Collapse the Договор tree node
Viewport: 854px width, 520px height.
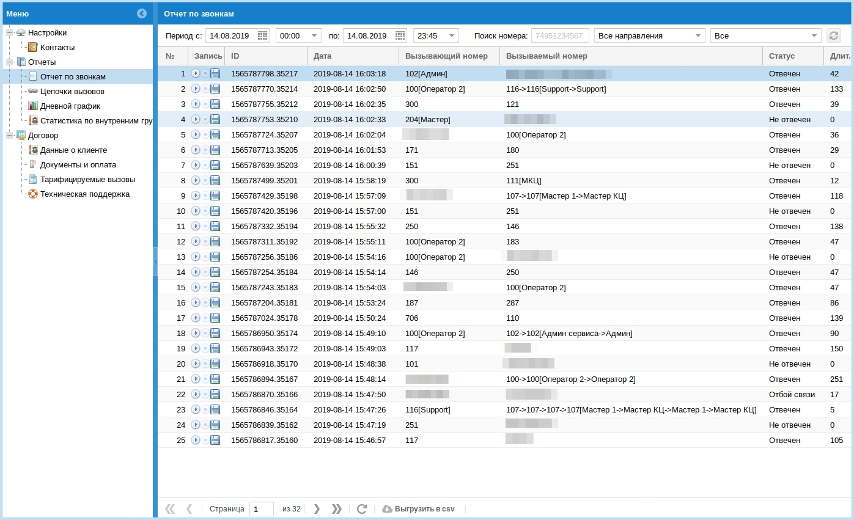pyautogui.click(x=10, y=135)
